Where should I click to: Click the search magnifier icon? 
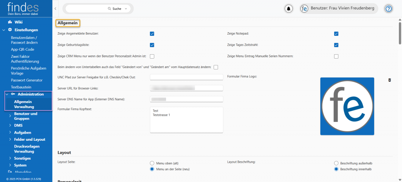click(110, 8)
